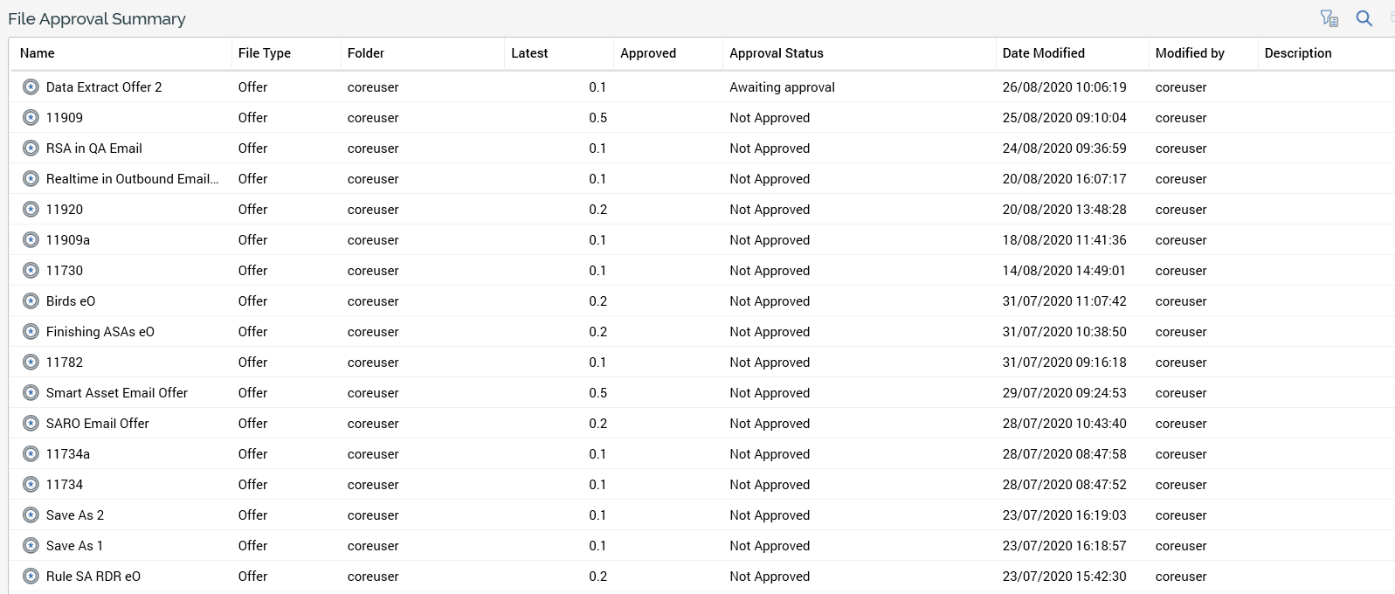Viewport: 1395px width, 594px height.
Task: Open the SARO Email Offer entry
Action: 97,424
